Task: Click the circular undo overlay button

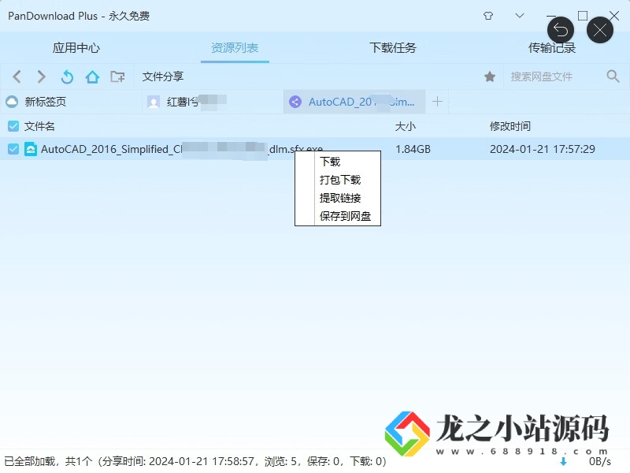Action: click(561, 30)
